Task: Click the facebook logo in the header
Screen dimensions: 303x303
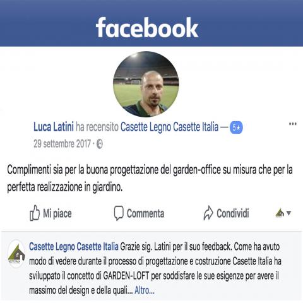Action: (147, 27)
